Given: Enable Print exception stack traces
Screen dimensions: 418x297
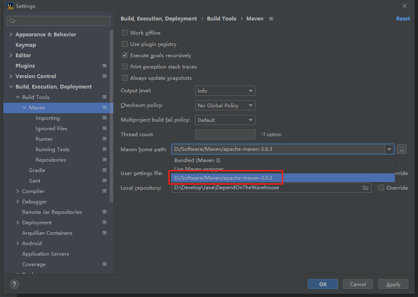Looking at the screenshot, I should [125, 66].
